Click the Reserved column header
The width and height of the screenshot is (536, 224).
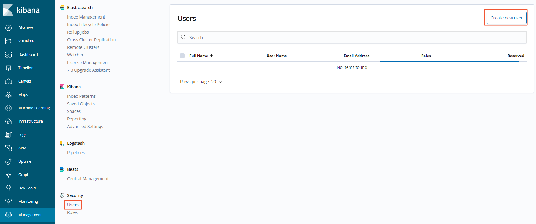click(516, 56)
